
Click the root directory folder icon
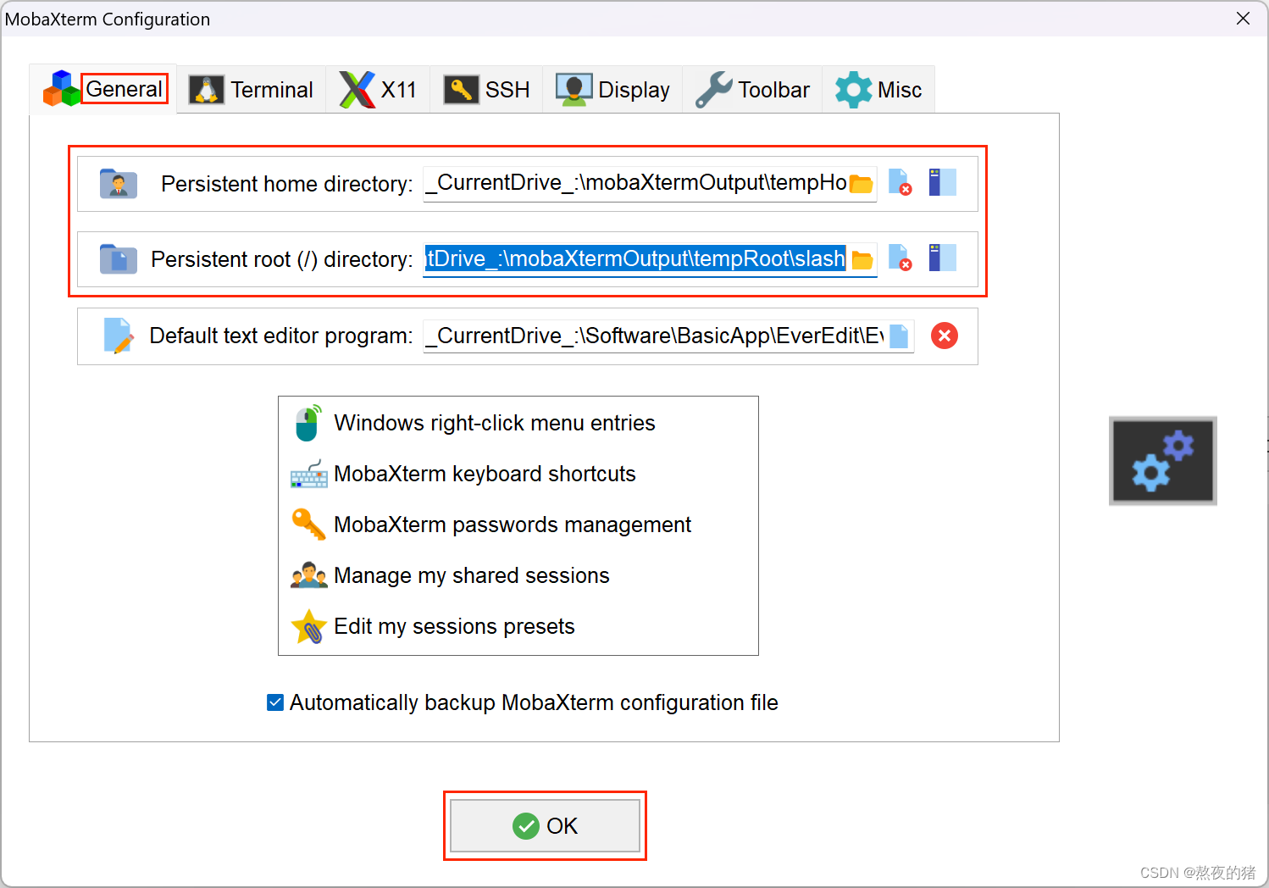click(119, 258)
